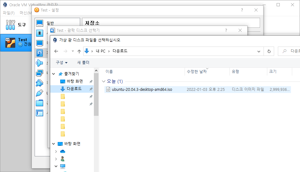Click the ISO file's disc icon
The image size is (300, 172).
pos(108,90)
